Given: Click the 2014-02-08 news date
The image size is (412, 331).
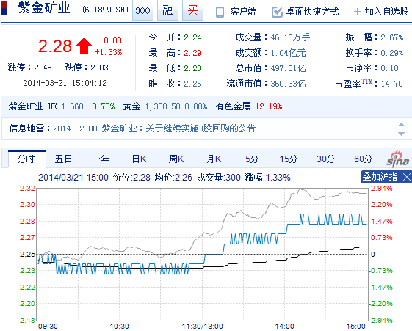Looking at the screenshot, I should pyautogui.click(x=75, y=128).
